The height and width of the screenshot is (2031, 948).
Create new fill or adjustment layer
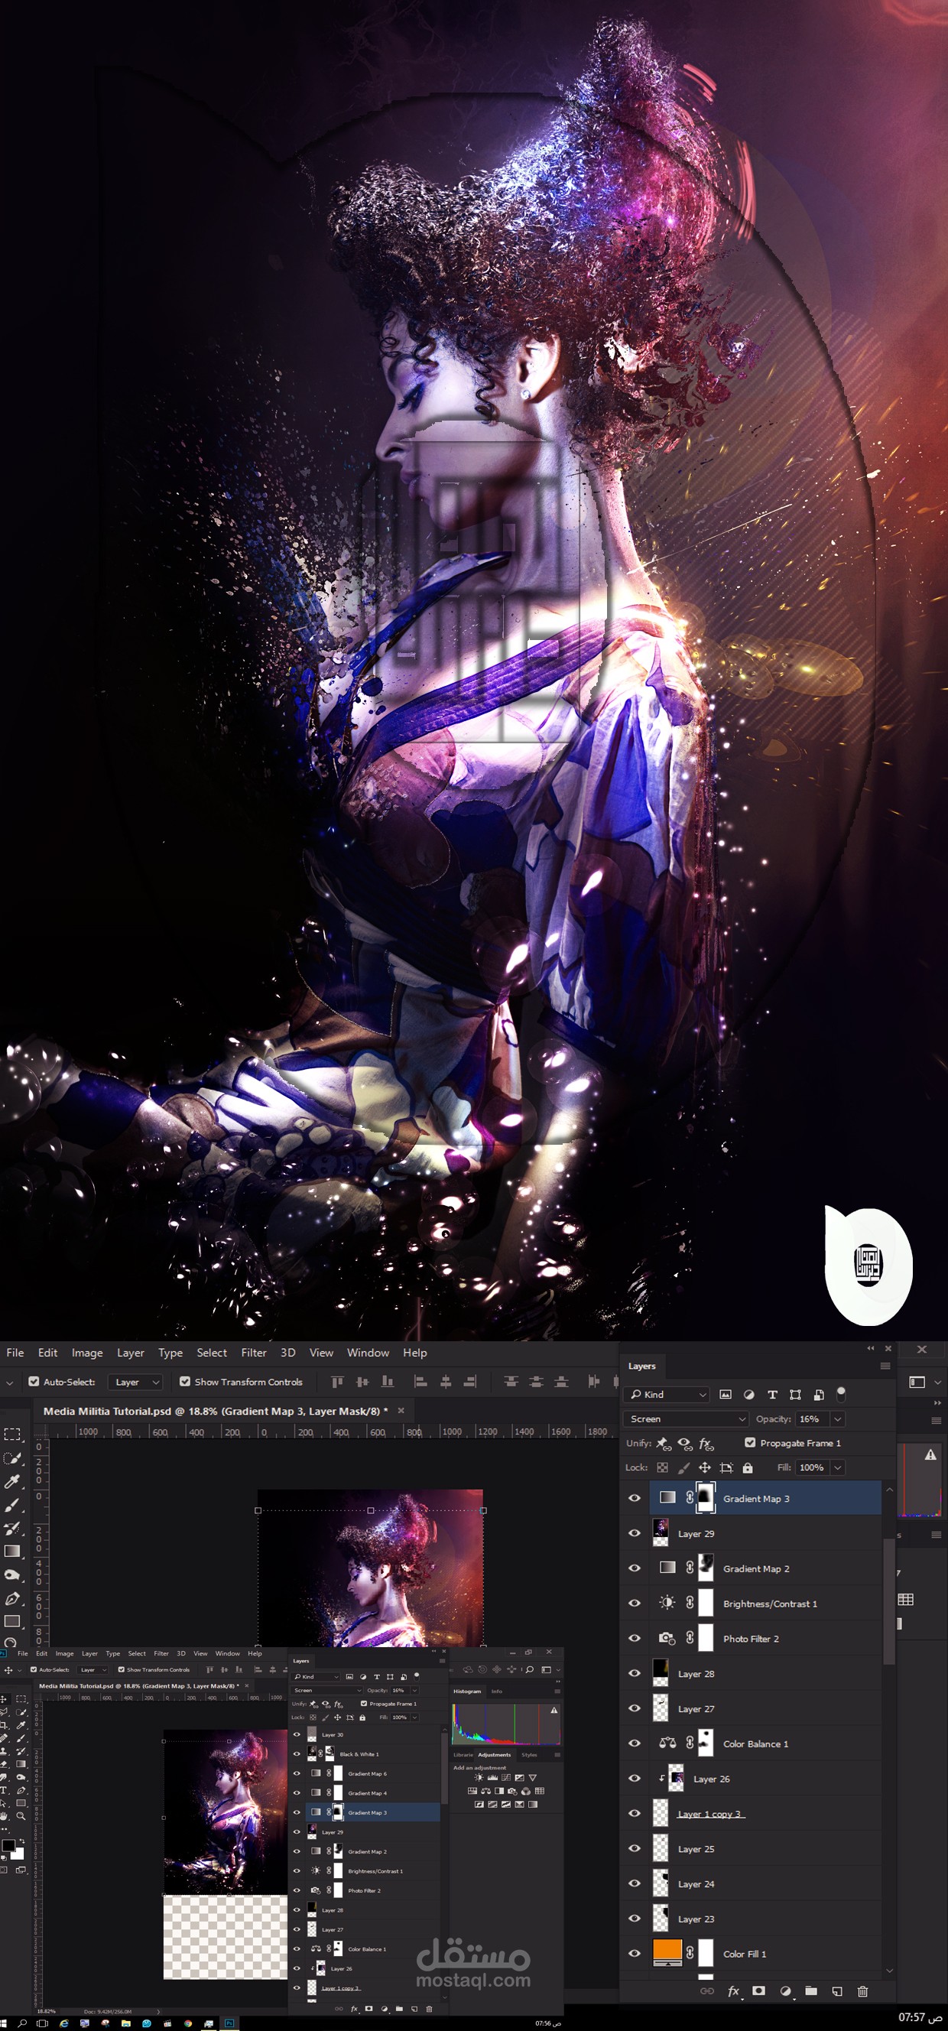tap(786, 1991)
